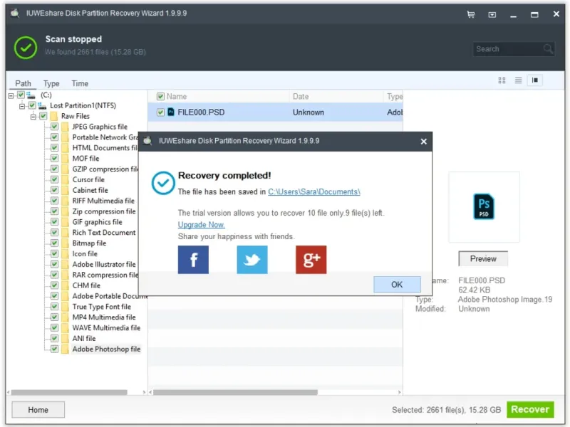Viewport: 570px width, 427px height.
Task: Click the Upgrade Now link
Action: (202, 225)
